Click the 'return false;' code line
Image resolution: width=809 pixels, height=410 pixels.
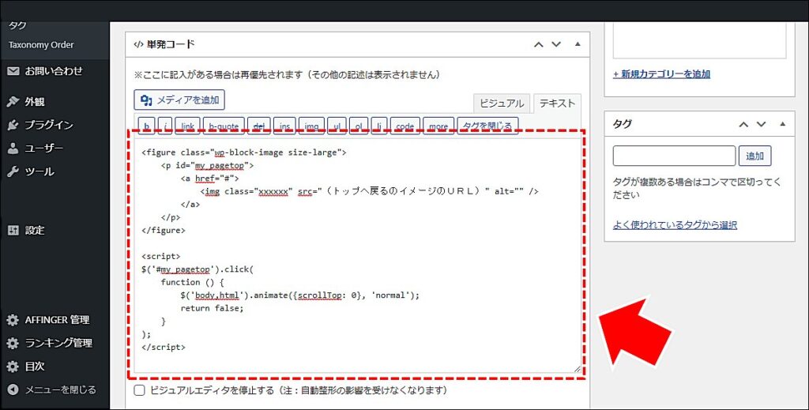[212, 308]
